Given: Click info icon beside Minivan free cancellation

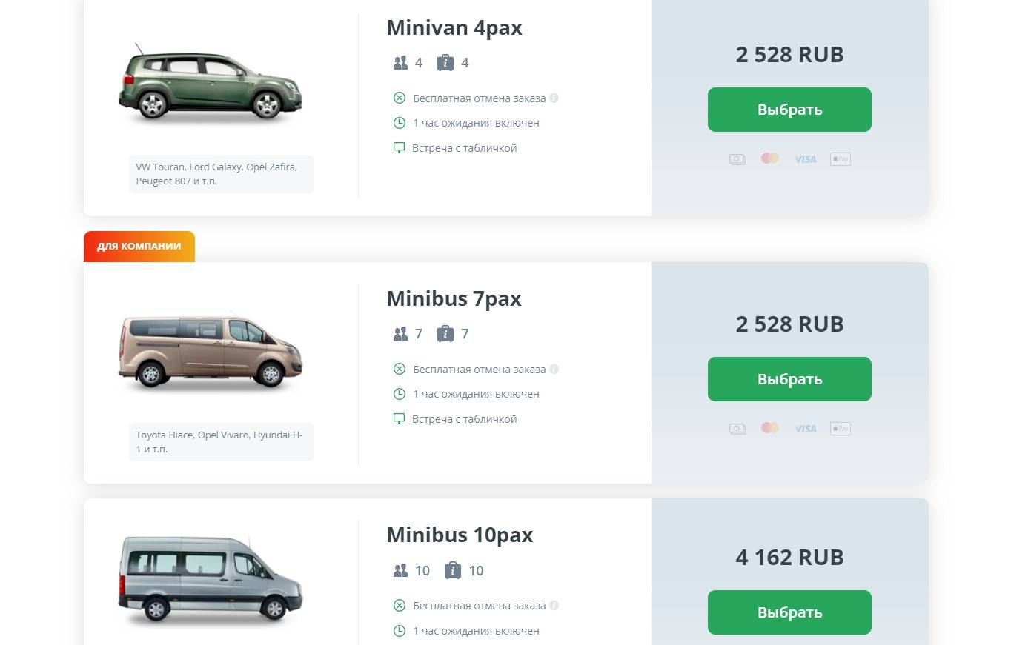Looking at the screenshot, I should (554, 98).
